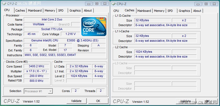Click the empty L3 Cache Size field
Image resolution: width=220 pixels, height=106 pixels.
click(x=153, y=68)
